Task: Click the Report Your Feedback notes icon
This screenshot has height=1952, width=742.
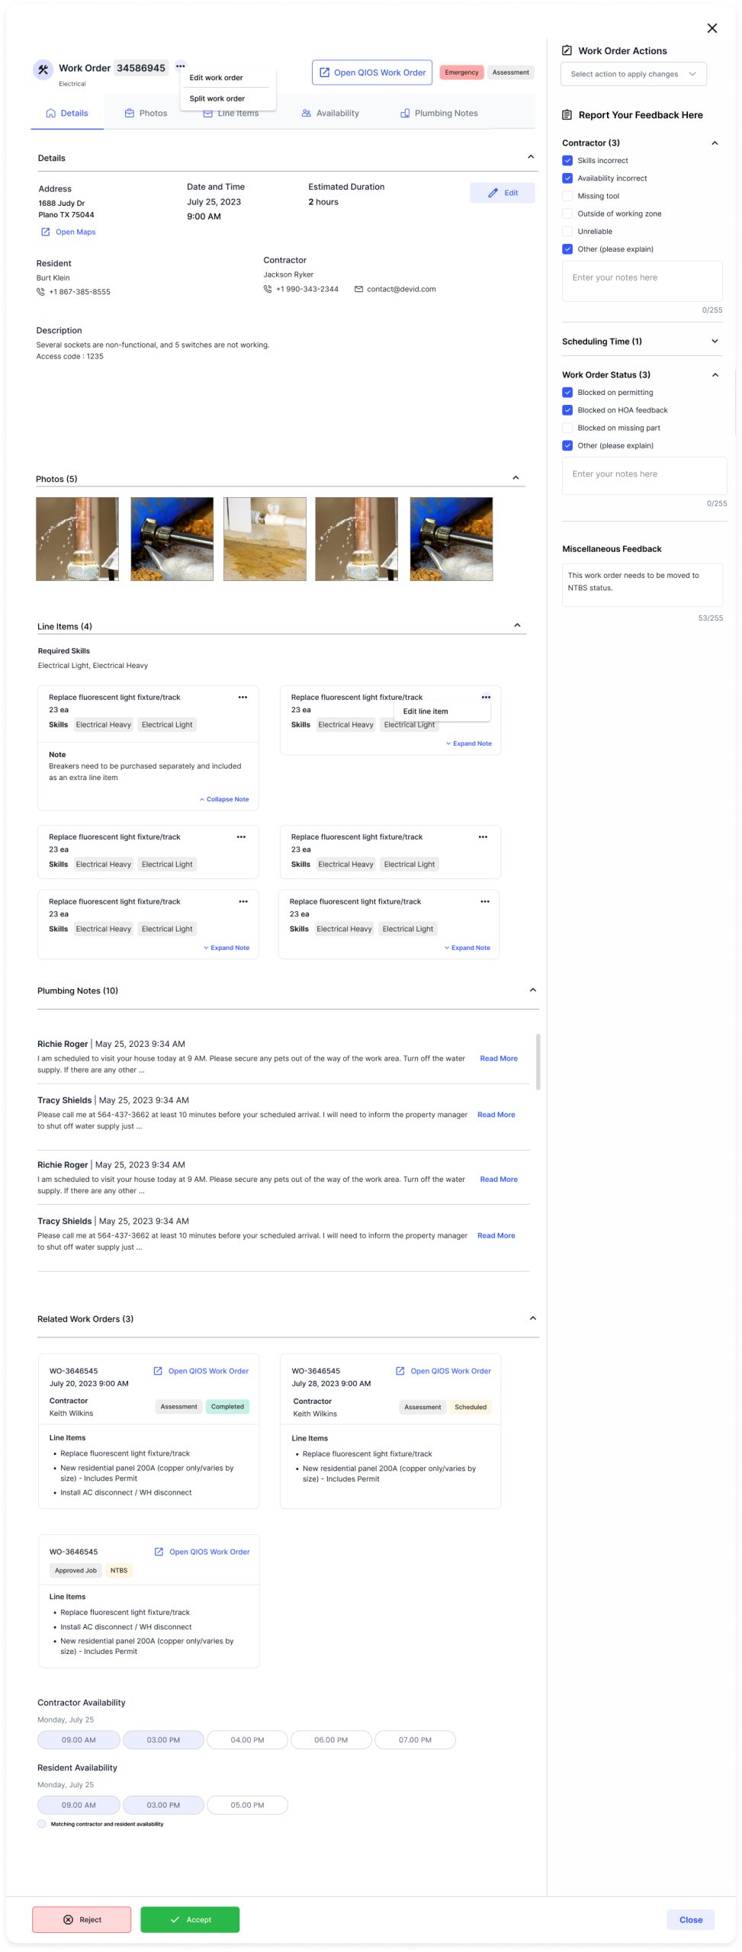Action: pyautogui.click(x=567, y=115)
